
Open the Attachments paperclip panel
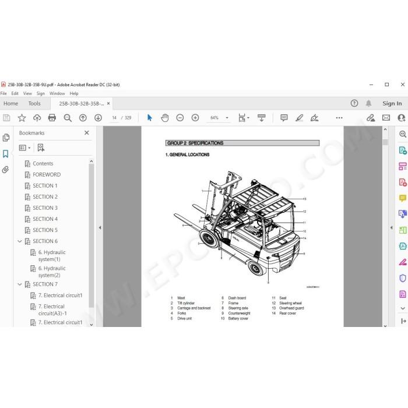point(5,170)
